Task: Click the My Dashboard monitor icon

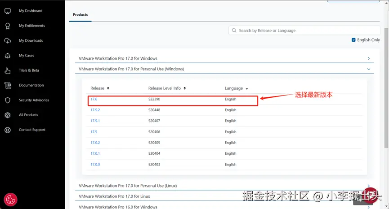Action: click(8, 11)
